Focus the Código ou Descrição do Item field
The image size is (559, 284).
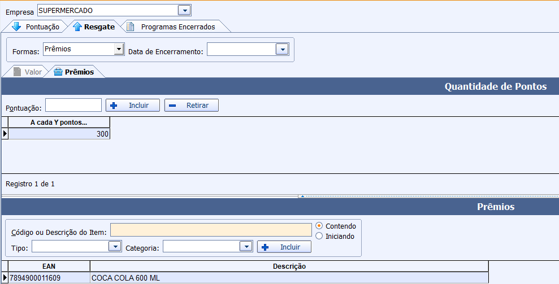211,230
